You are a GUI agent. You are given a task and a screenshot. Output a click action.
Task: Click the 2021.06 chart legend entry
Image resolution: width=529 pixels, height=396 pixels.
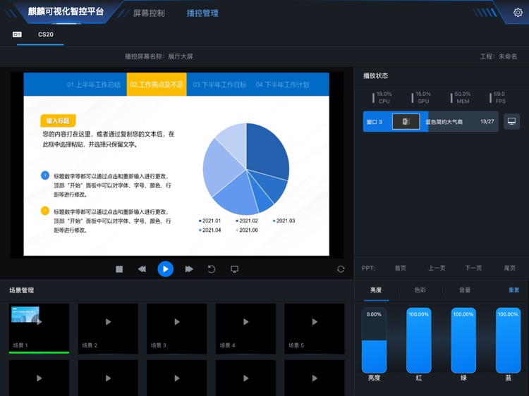[x=247, y=230]
